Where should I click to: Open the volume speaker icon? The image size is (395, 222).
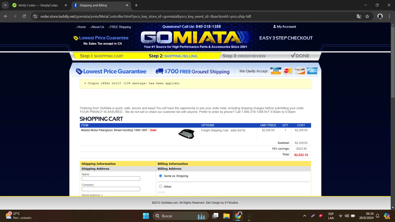(347, 216)
